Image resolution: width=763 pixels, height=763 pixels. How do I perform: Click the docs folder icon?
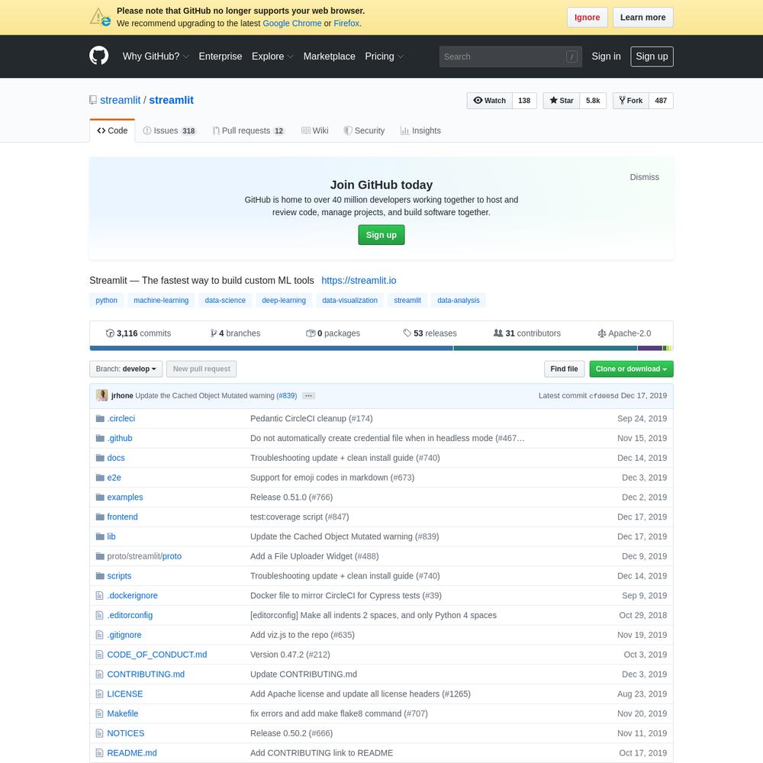(100, 458)
